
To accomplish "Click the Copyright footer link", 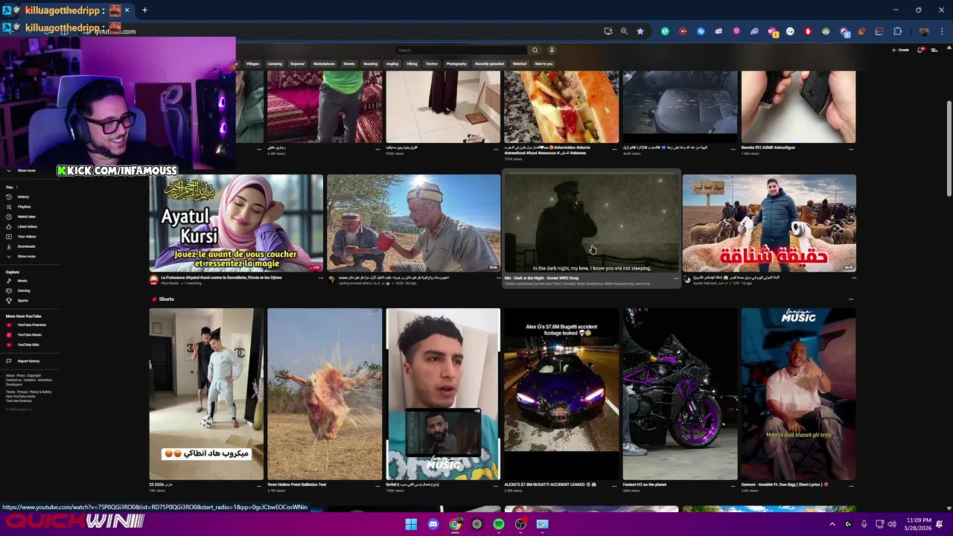I will [34, 376].
